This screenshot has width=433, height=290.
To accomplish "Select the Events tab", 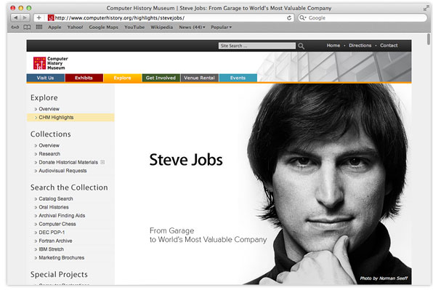I will 238,78.
